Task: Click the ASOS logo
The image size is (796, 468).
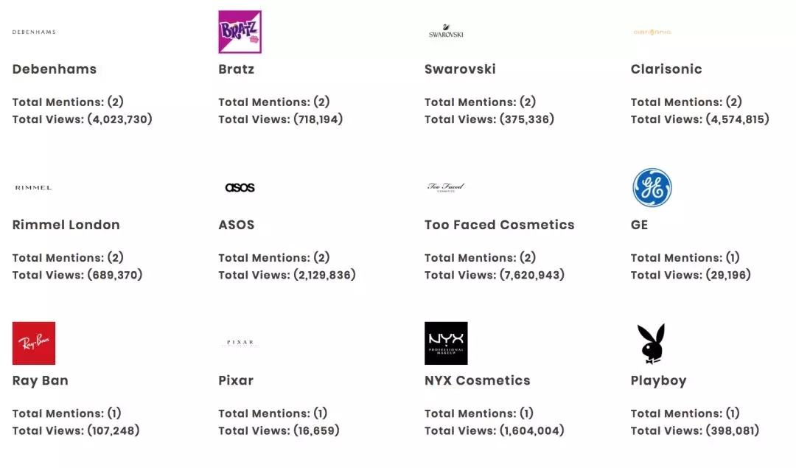Action: (240, 188)
